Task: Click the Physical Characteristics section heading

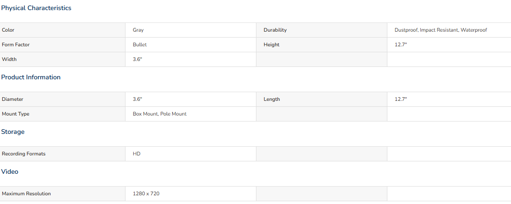Action: 36,8
